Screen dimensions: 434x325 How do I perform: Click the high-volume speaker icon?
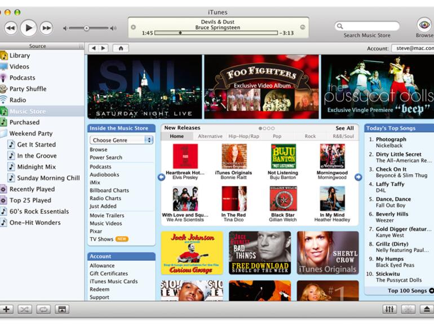point(113,28)
